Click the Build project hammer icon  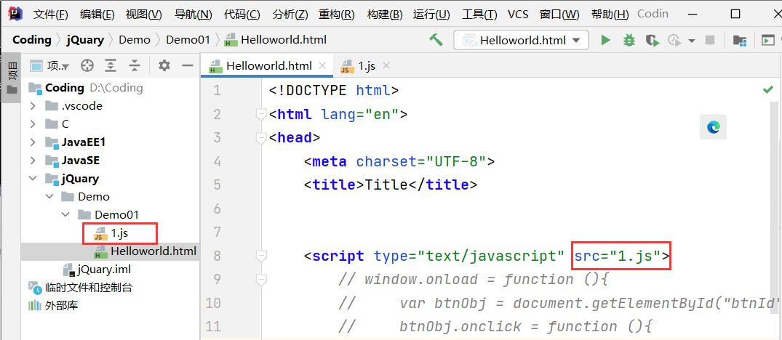pyautogui.click(x=436, y=40)
